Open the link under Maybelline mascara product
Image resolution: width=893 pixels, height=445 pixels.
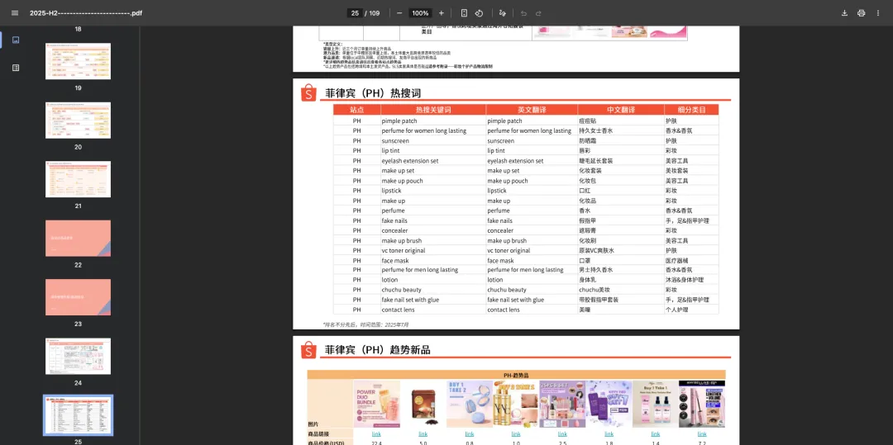(701, 433)
